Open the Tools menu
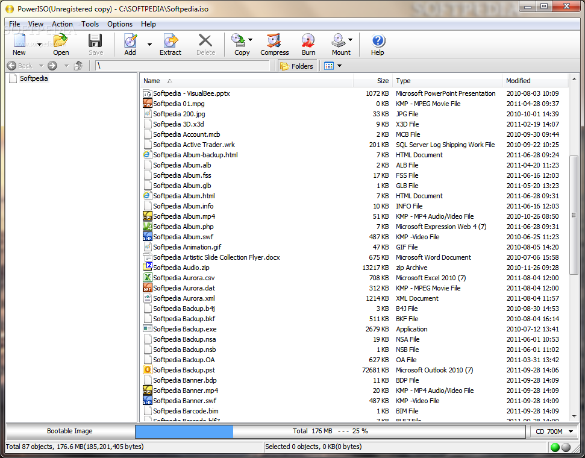The width and height of the screenshot is (585, 458). pos(90,24)
